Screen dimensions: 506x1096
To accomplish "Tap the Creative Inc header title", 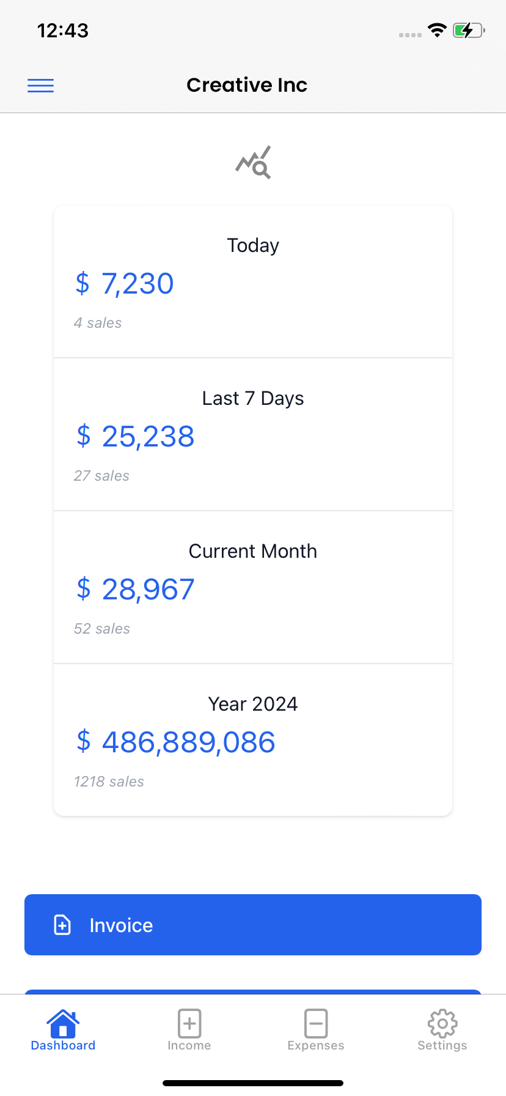I will click(x=247, y=85).
